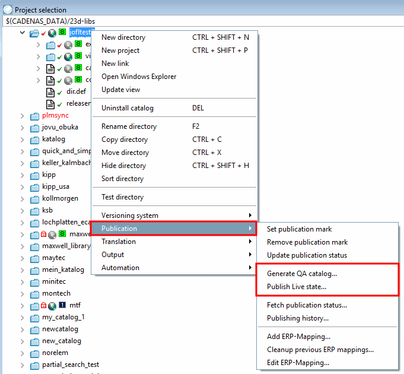The width and height of the screenshot is (404, 374).
Task: Click the folder icon of plmsync
Action: coord(34,117)
